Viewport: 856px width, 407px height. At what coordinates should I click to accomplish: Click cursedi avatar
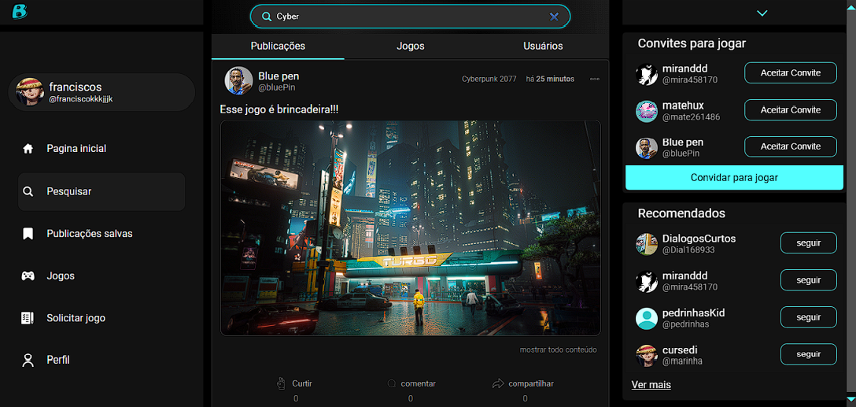647,356
